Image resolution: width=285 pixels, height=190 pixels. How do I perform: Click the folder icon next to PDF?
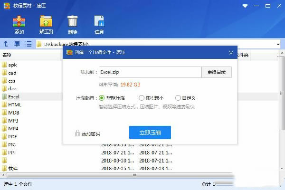(4, 136)
